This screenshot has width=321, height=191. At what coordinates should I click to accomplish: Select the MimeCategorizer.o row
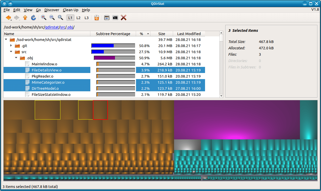tap(104, 82)
